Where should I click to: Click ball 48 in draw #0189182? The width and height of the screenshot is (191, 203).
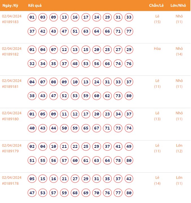tap(75, 64)
